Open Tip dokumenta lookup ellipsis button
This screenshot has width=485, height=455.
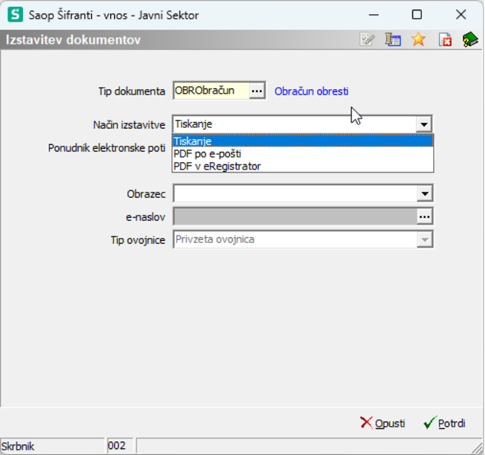pos(257,91)
